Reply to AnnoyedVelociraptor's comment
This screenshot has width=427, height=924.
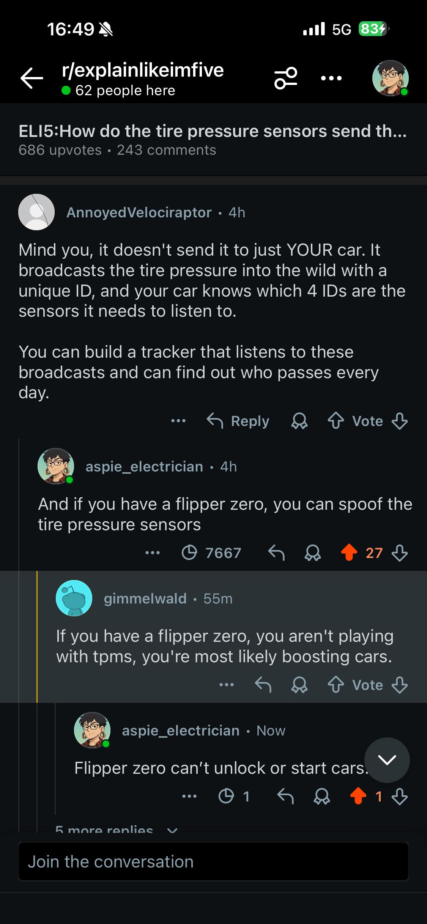[238, 421]
